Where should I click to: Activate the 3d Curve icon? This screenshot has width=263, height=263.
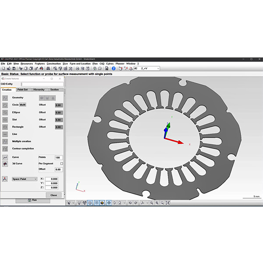pos(5,163)
